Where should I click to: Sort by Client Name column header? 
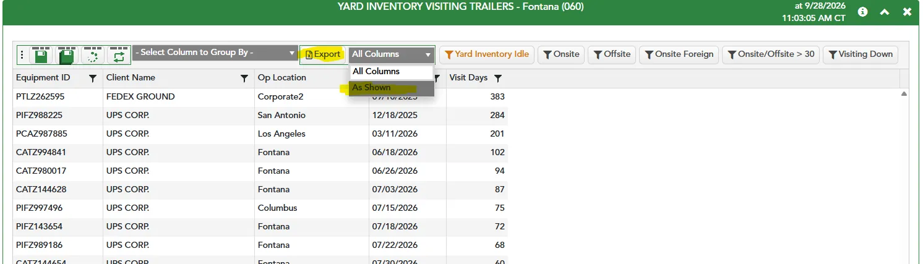(131, 78)
